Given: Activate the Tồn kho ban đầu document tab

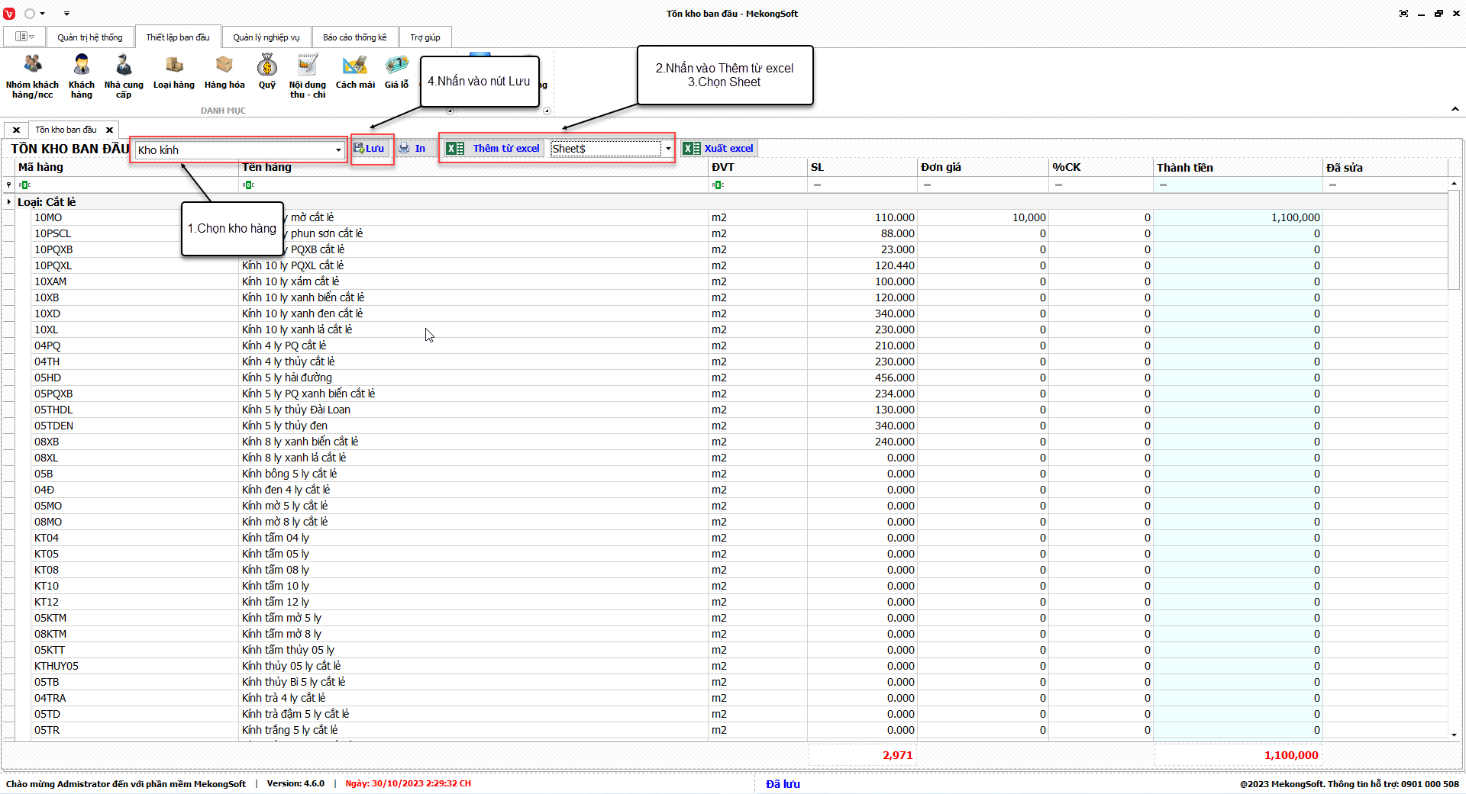Looking at the screenshot, I should coord(66,130).
